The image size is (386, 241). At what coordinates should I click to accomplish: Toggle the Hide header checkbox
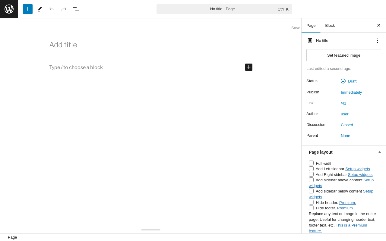[x=311, y=202]
